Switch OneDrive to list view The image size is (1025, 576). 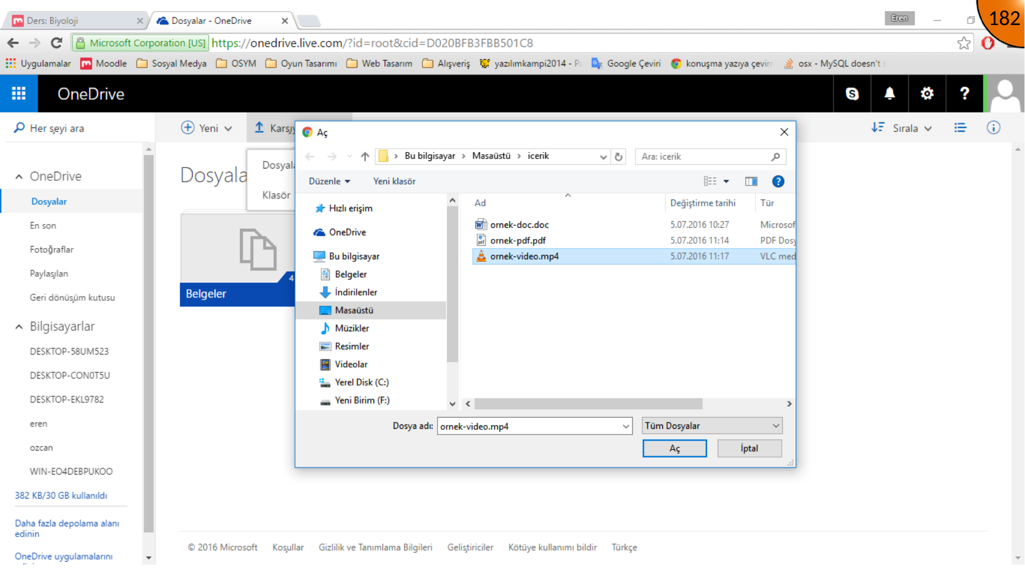tap(960, 128)
